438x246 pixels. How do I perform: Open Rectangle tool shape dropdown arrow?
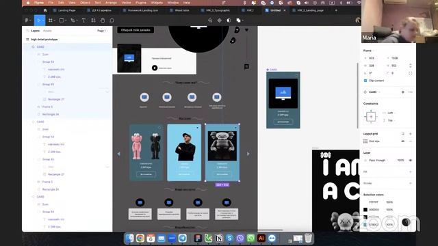[x=66, y=20]
